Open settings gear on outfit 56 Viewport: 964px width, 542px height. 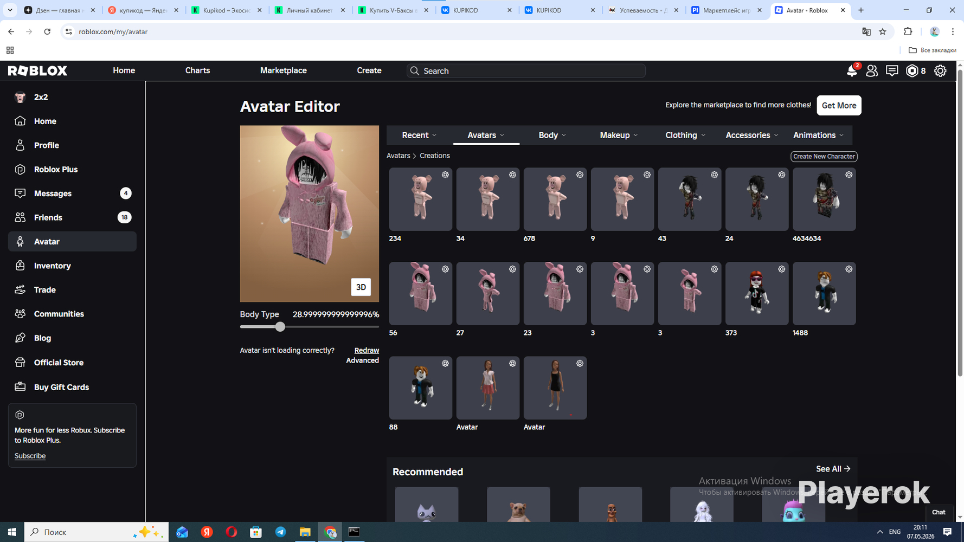click(x=445, y=269)
